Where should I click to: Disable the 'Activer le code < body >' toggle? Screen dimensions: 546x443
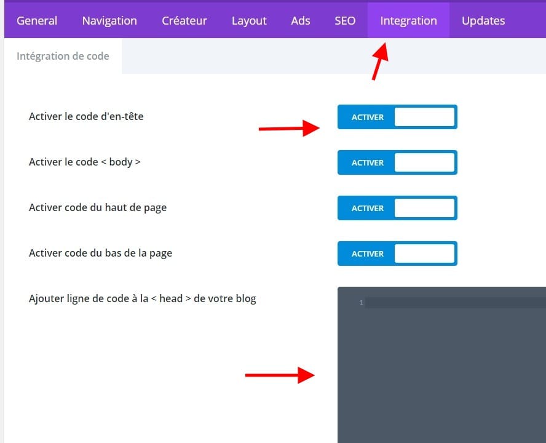pyautogui.click(x=397, y=162)
